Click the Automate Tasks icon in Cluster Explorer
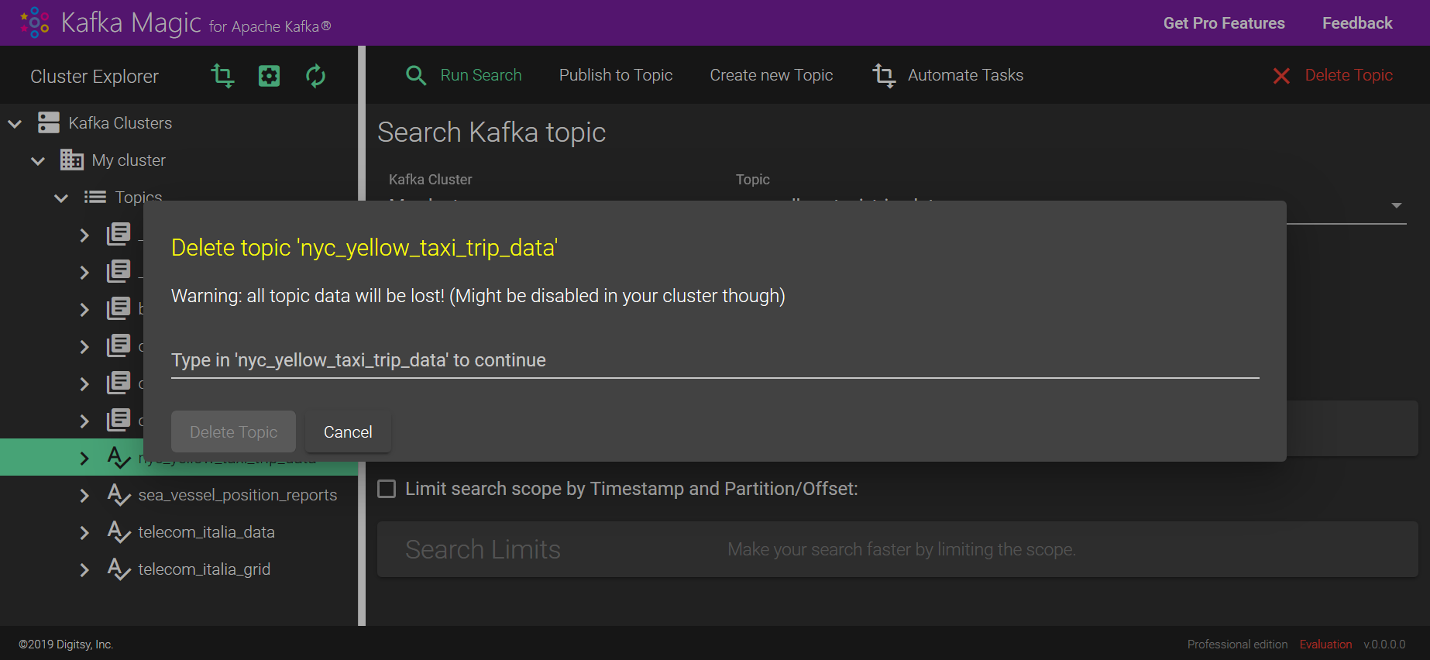This screenshot has height=660, width=1430. (222, 76)
